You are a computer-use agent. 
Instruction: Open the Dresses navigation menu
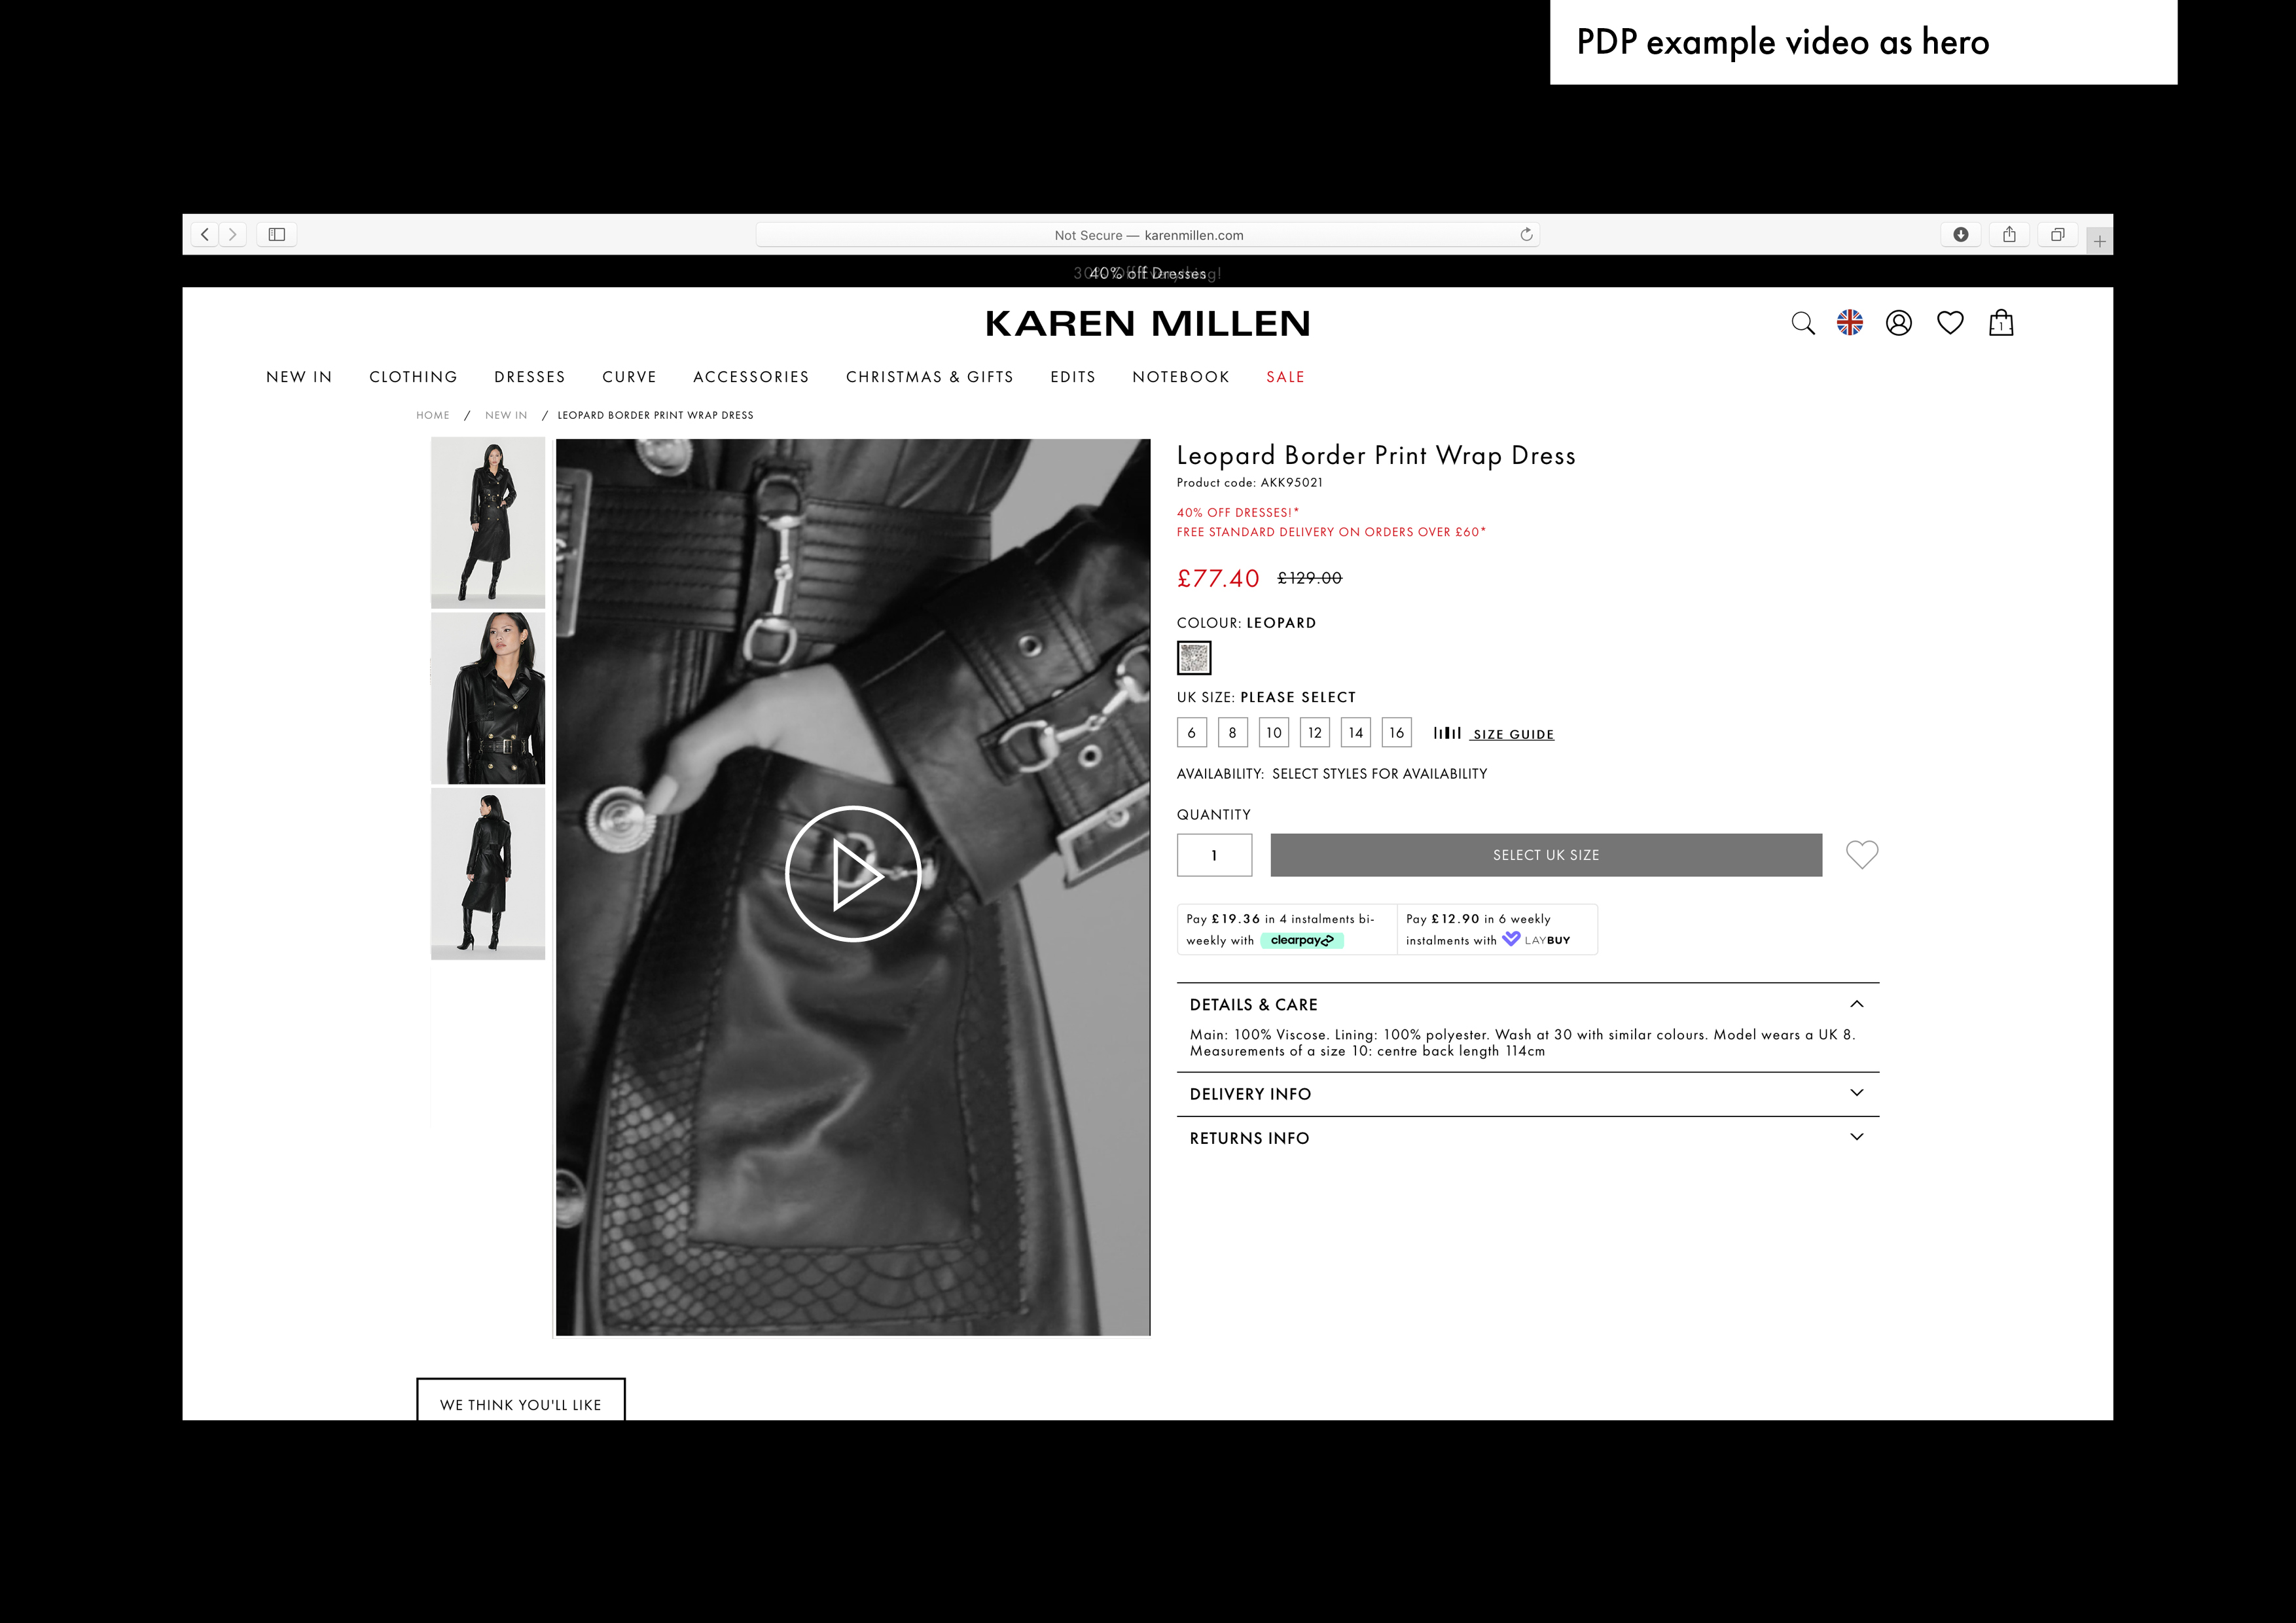(x=529, y=377)
